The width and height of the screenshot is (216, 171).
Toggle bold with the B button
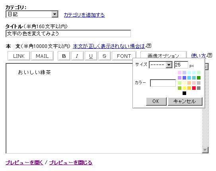click(64, 56)
